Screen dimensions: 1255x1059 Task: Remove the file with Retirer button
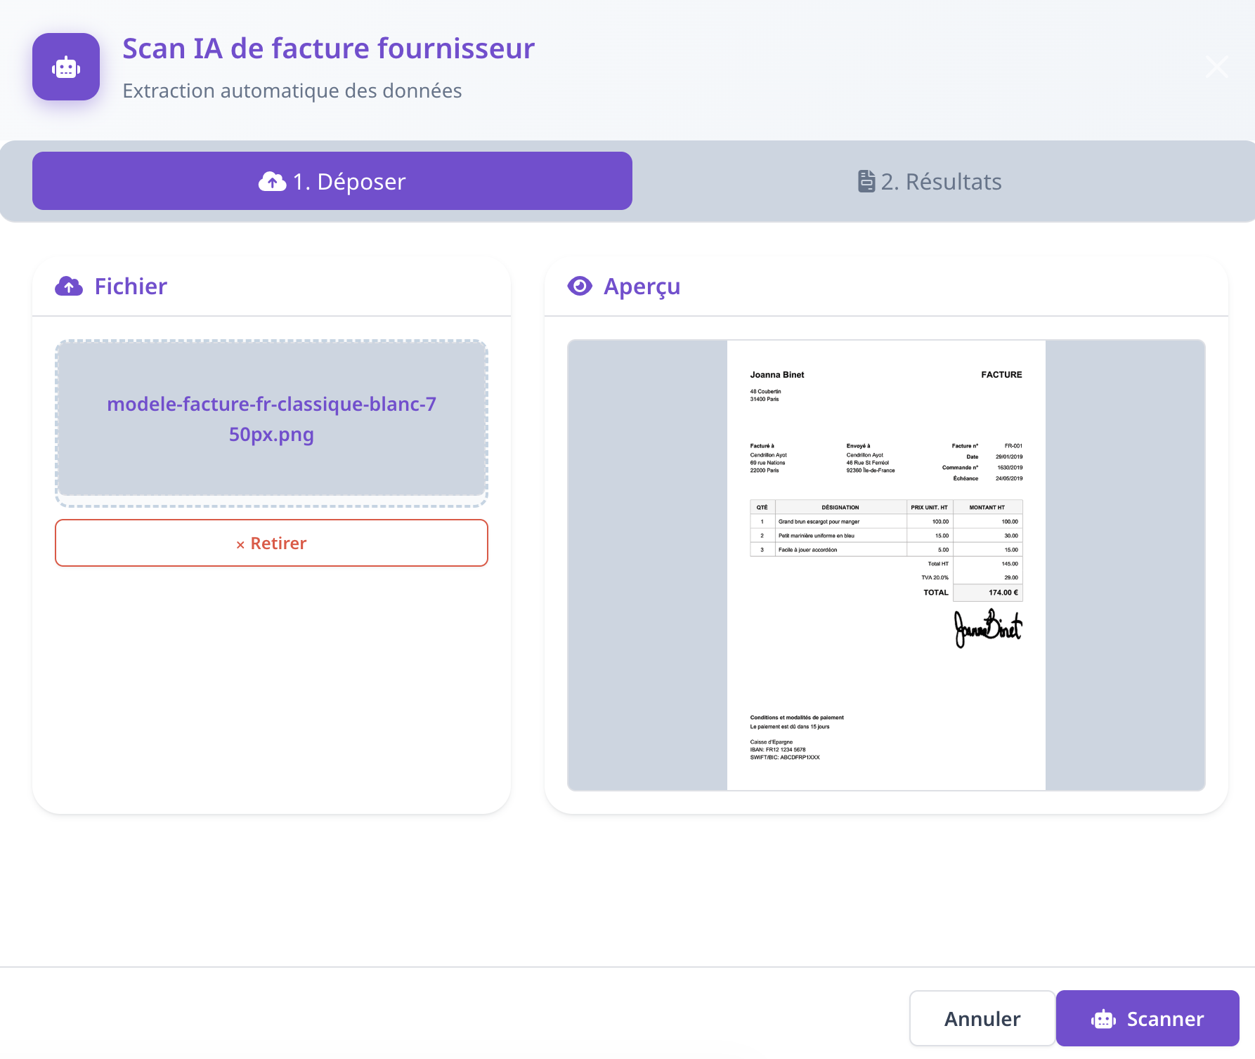(x=271, y=543)
